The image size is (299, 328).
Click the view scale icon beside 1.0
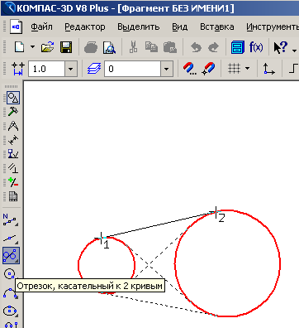[18, 69]
